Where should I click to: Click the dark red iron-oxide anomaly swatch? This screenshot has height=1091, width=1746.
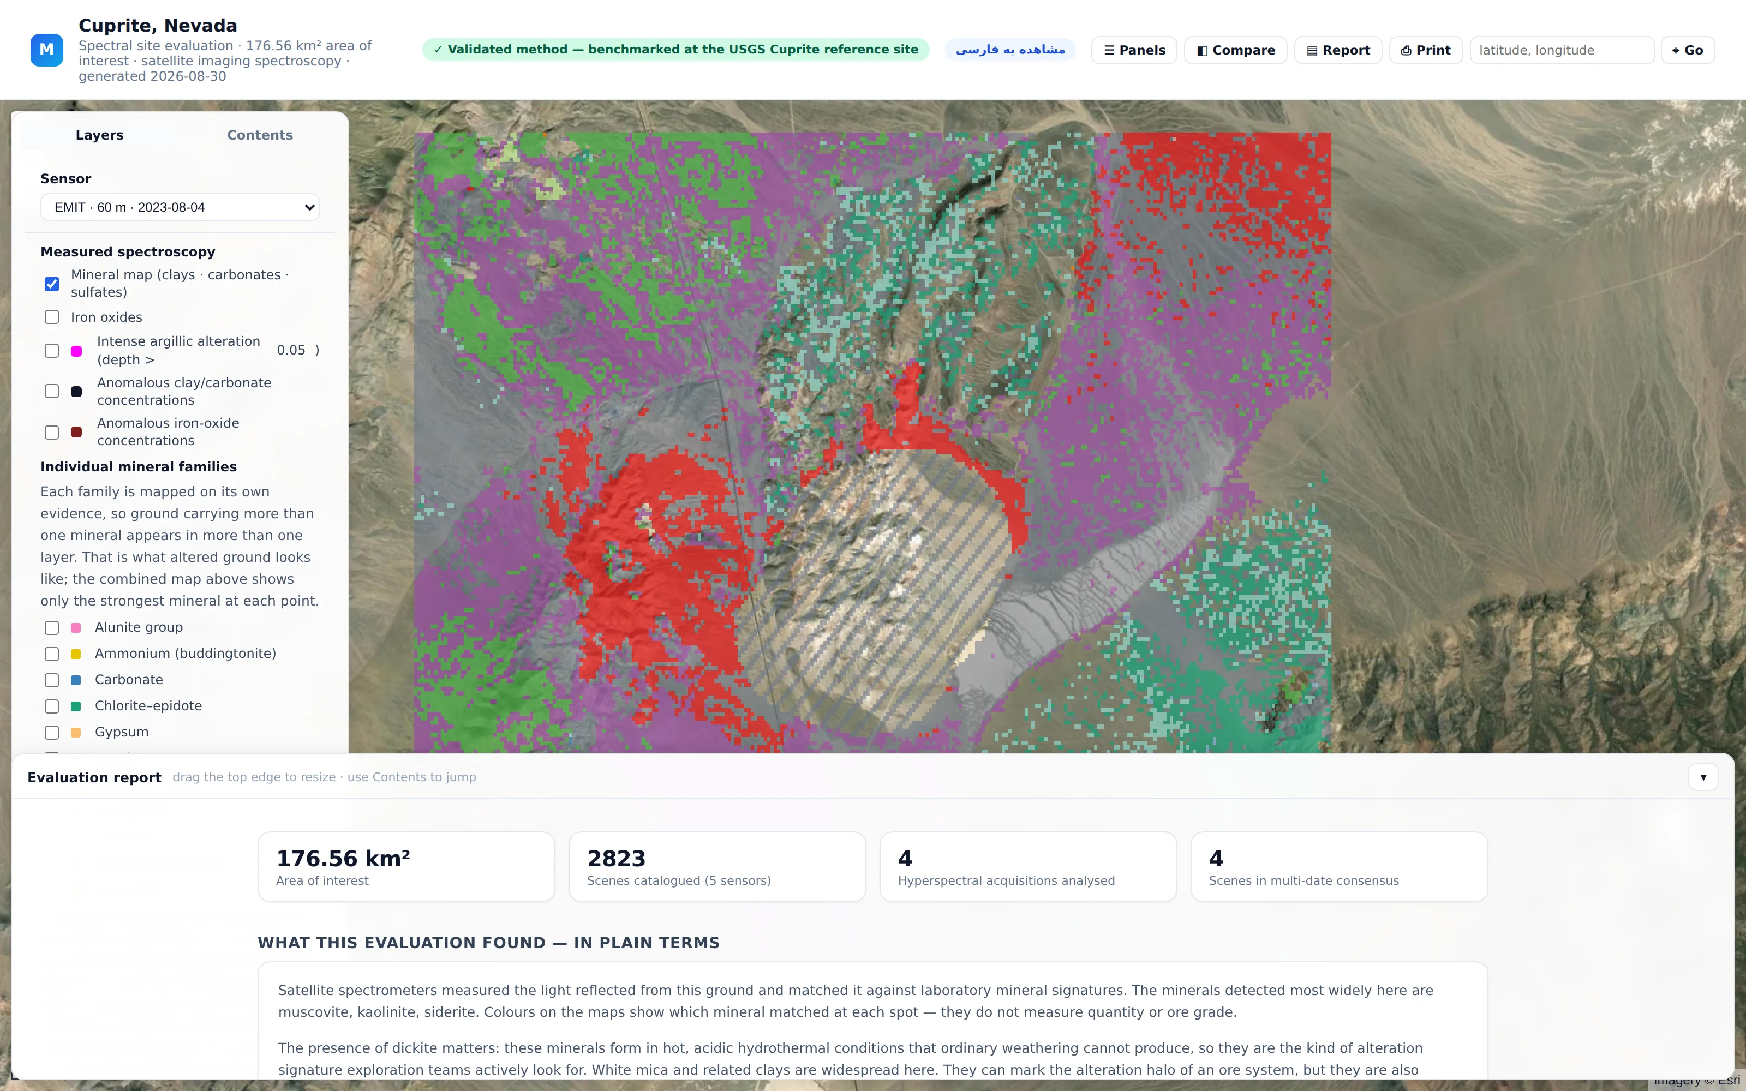point(76,432)
